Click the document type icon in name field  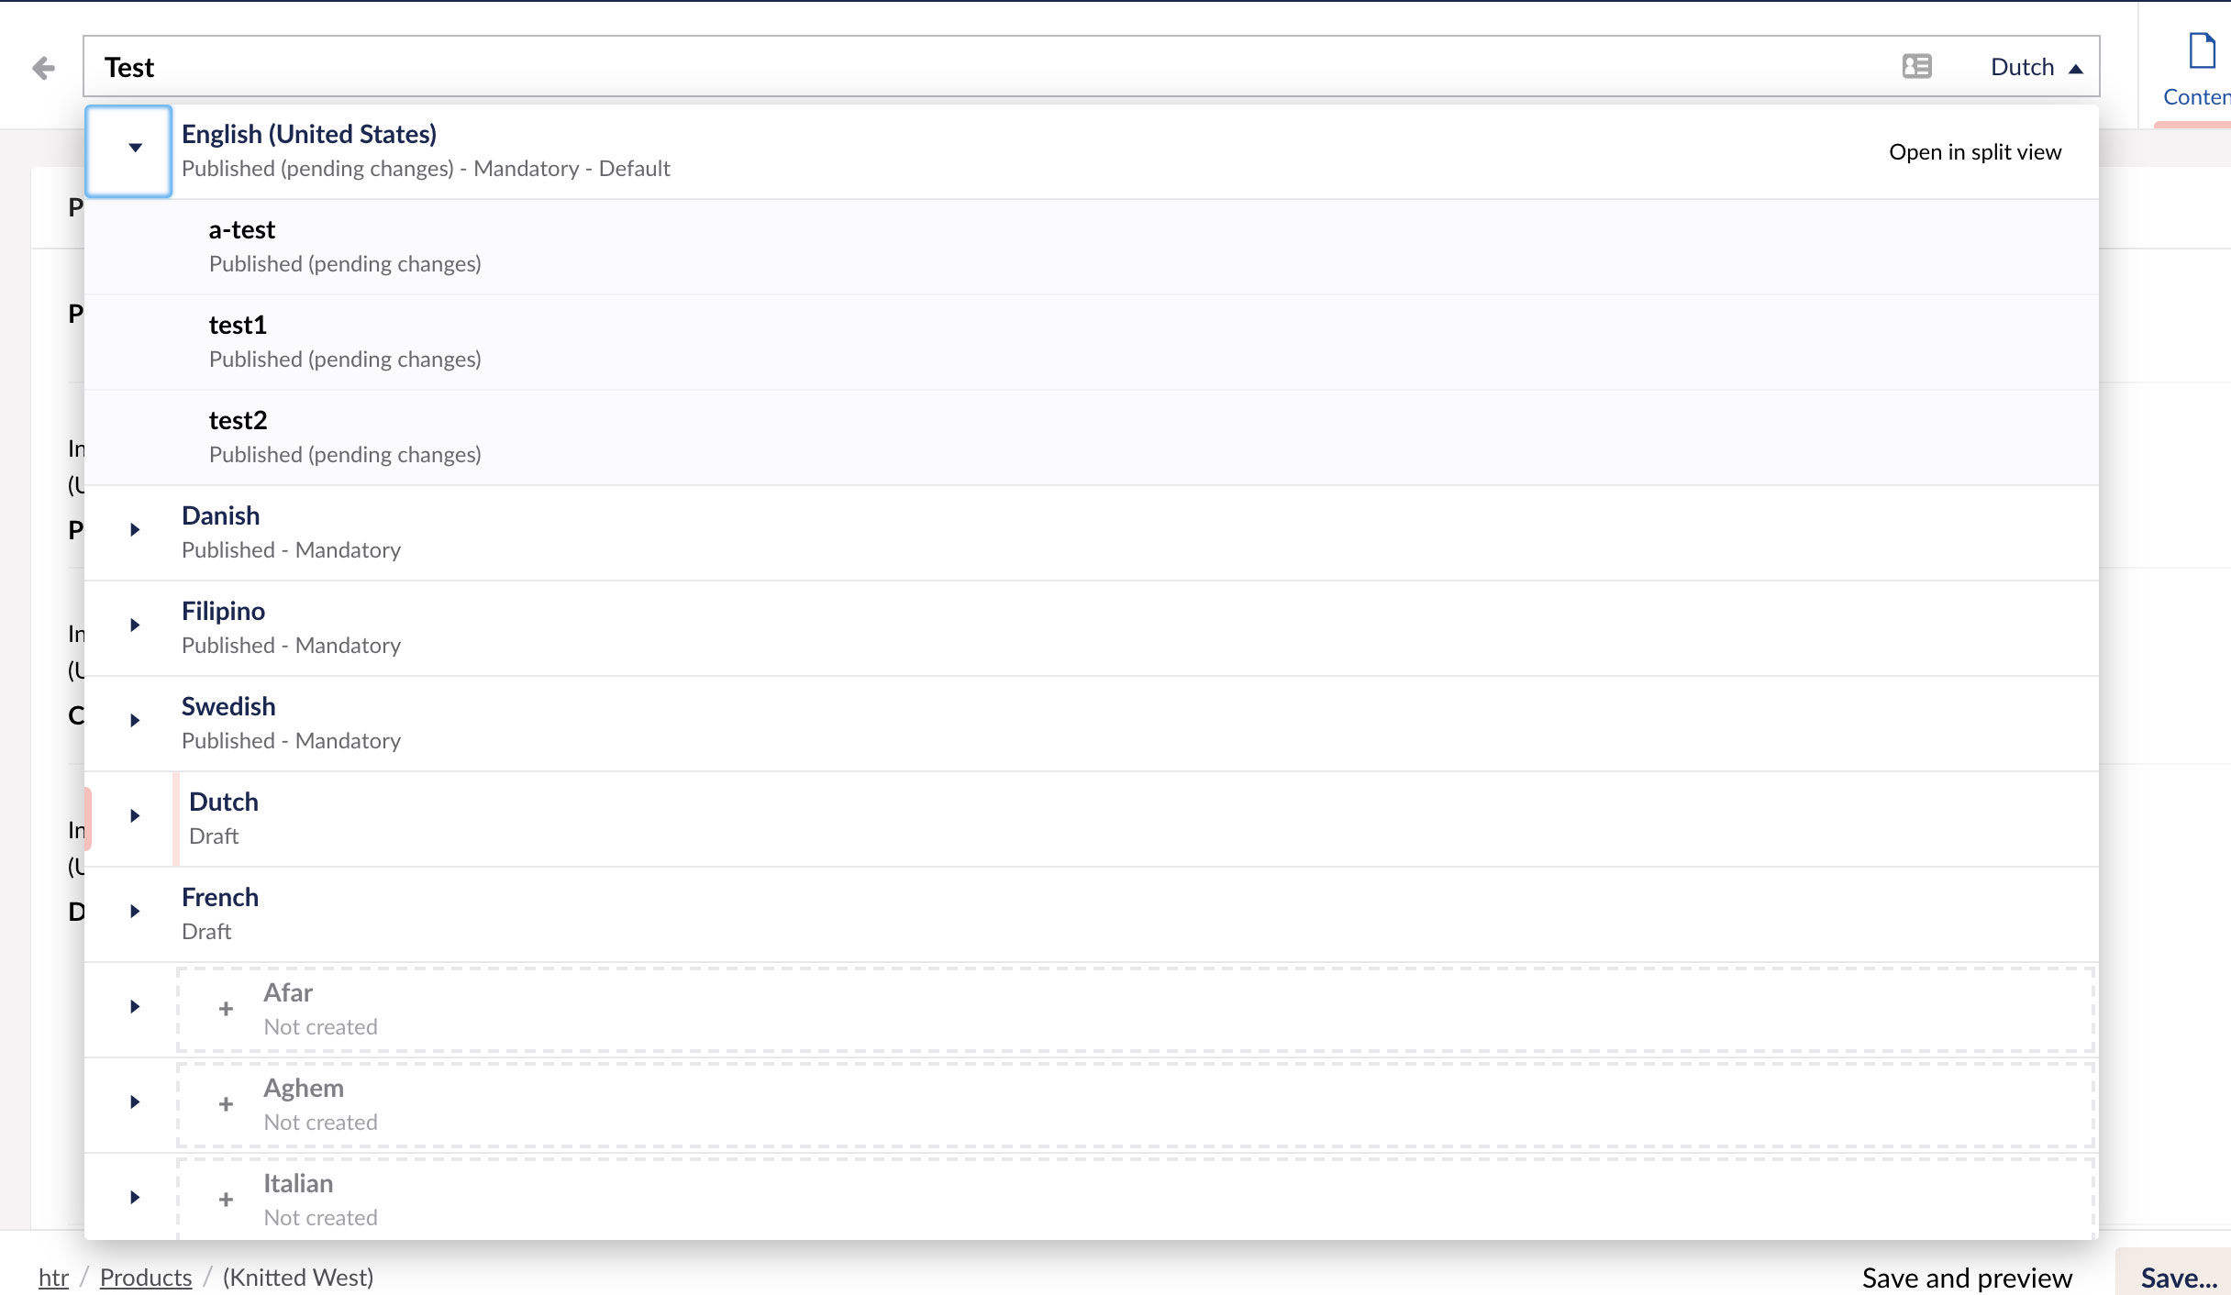(x=1916, y=67)
